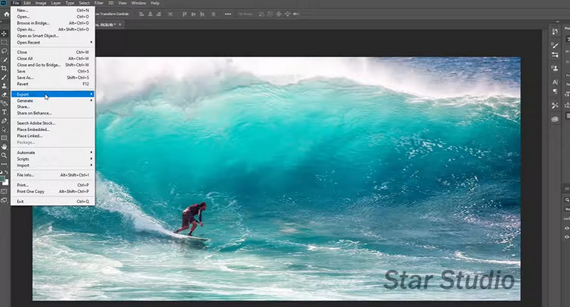Select the Zoom tool

pos(4,155)
